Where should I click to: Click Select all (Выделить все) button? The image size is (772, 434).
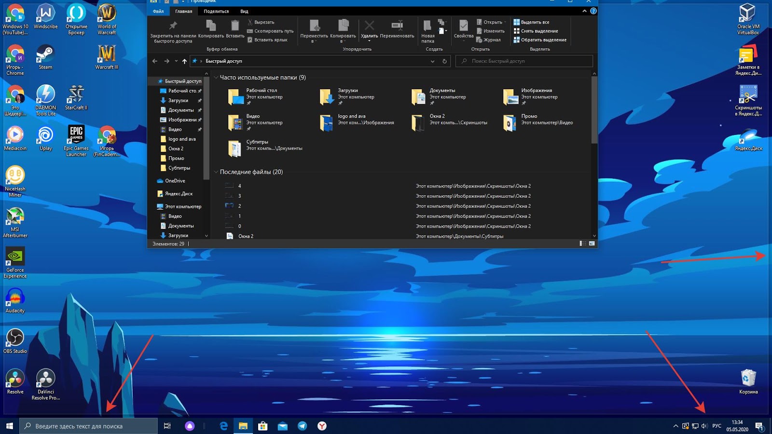(x=531, y=22)
